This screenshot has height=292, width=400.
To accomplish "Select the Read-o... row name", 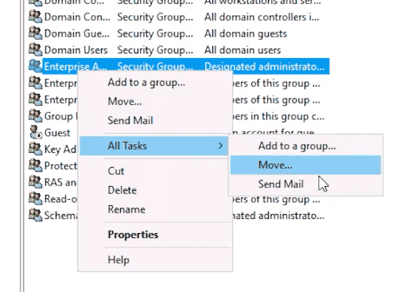I will [60, 199].
